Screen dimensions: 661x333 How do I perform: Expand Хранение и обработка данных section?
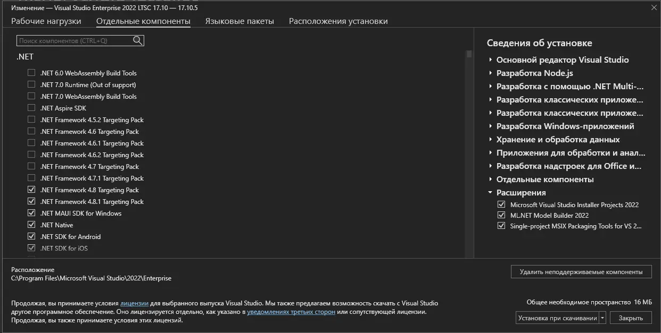tap(490, 140)
